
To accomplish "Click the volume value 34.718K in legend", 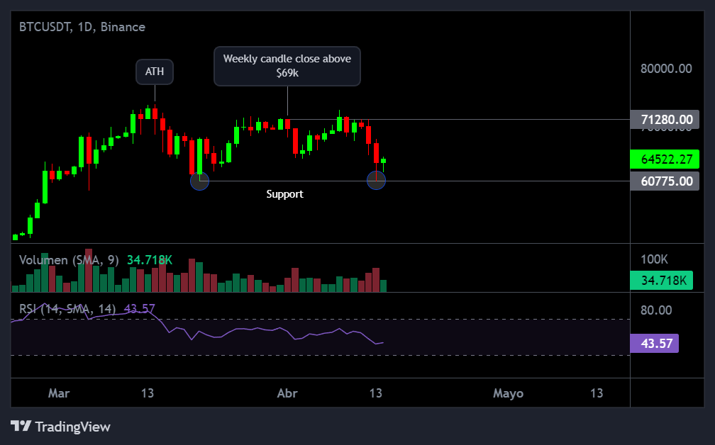I will [x=150, y=260].
